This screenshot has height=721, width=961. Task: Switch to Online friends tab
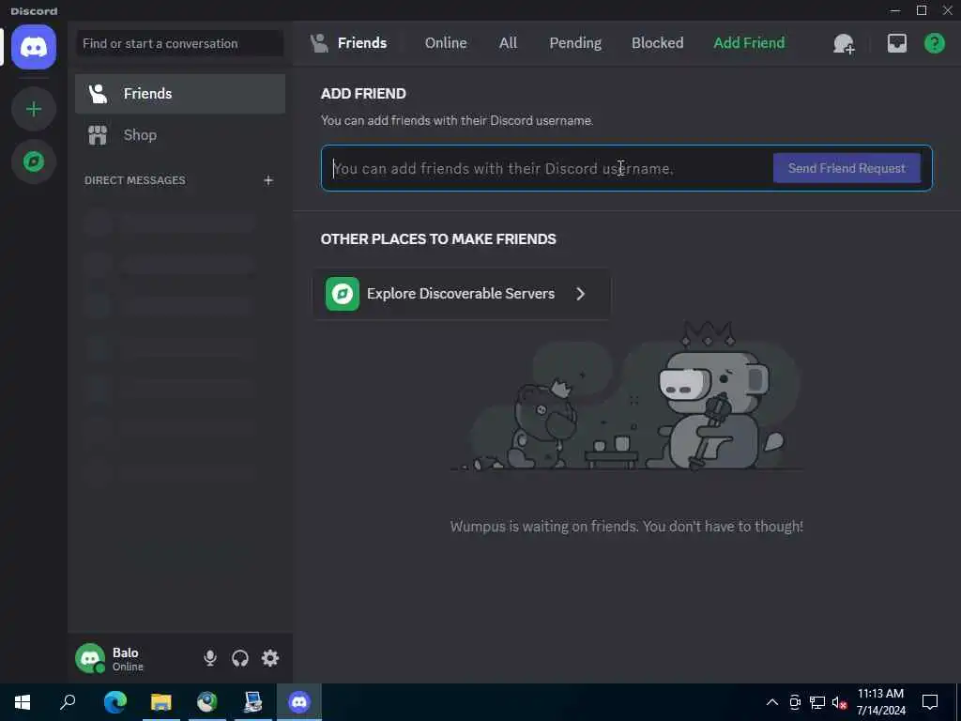446,43
